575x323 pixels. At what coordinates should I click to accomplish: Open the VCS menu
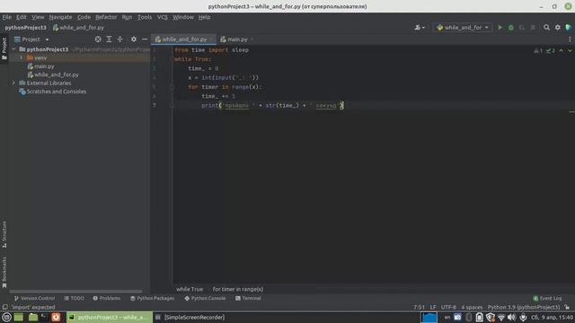click(162, 17)
